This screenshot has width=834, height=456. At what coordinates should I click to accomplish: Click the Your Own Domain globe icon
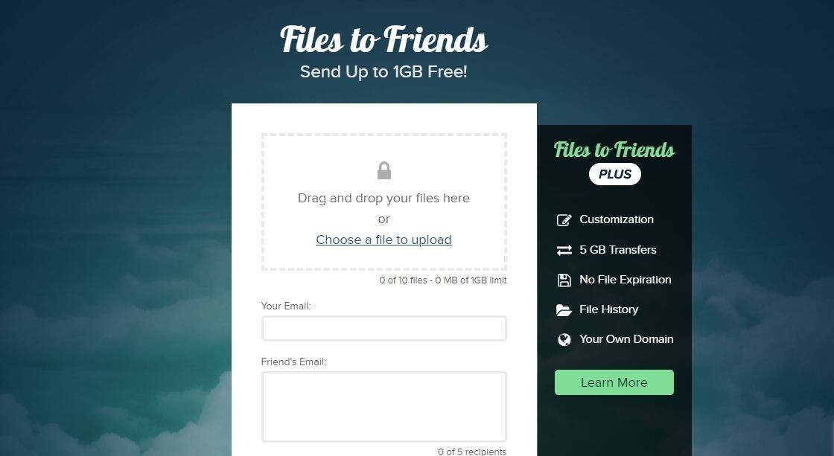(564, 340)
